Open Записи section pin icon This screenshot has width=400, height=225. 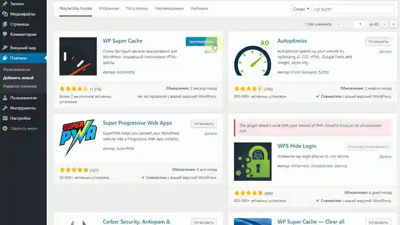pos(5,4)
